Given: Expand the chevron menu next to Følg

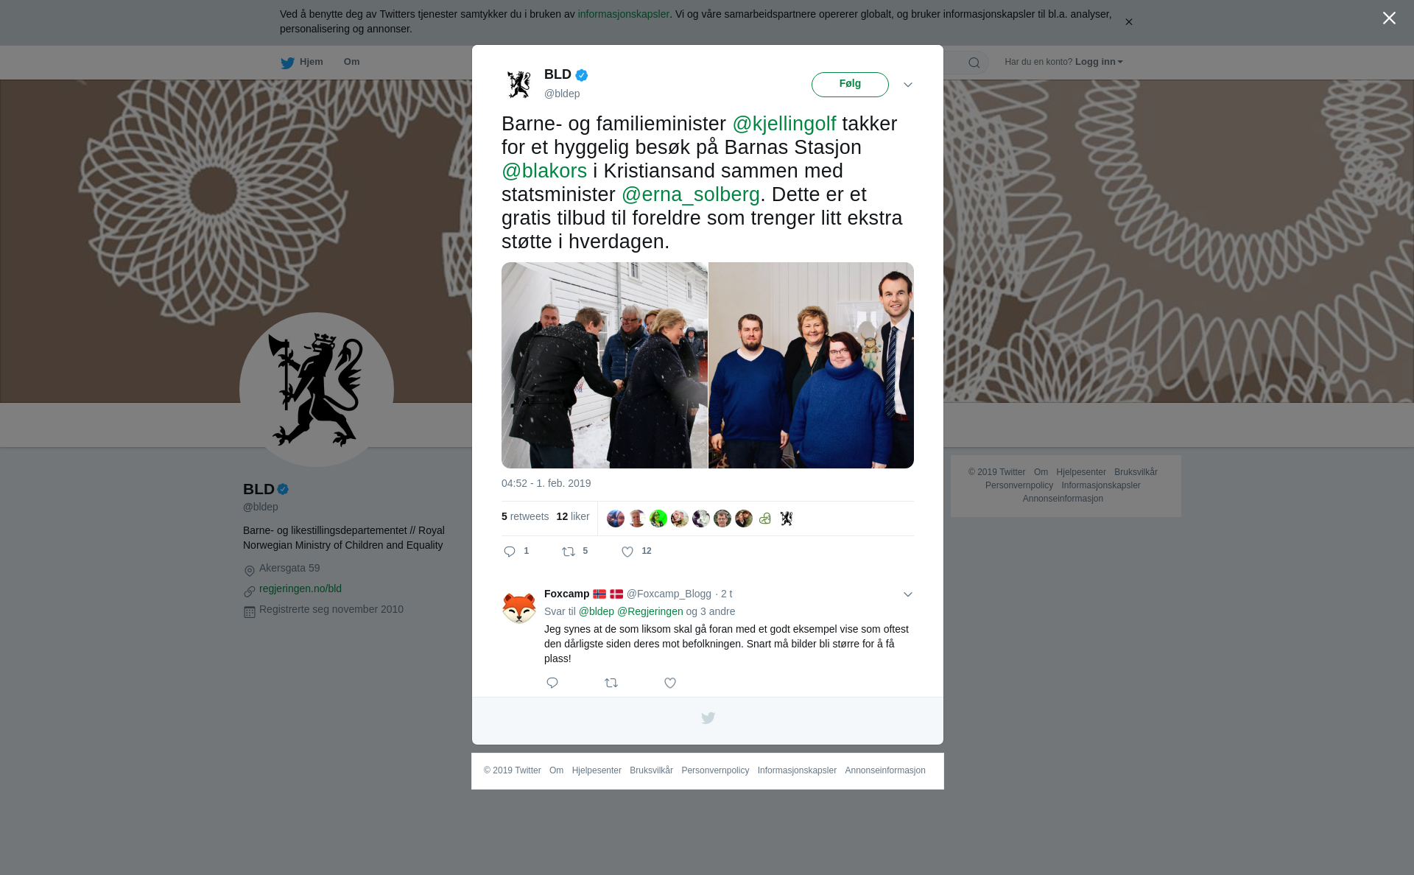Looking at the screenshot, I should click(908, 85).
